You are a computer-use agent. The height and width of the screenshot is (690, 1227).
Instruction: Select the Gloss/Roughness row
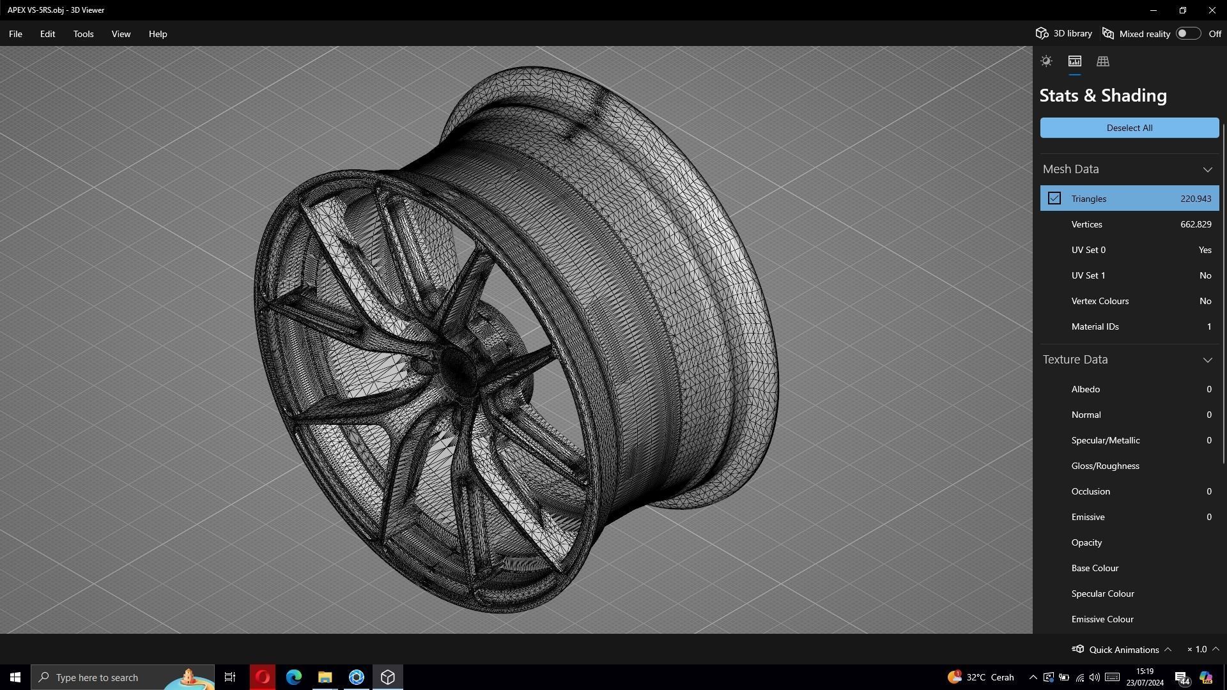1129,466
